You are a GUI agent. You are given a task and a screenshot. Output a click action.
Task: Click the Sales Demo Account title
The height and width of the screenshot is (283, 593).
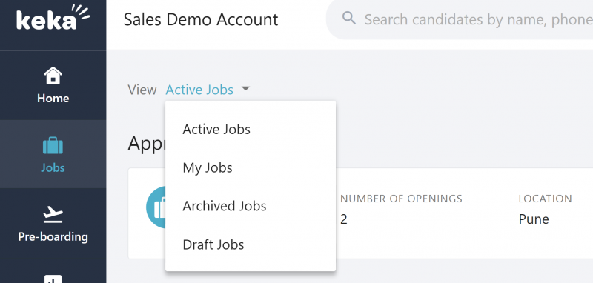tap(201, 20)
